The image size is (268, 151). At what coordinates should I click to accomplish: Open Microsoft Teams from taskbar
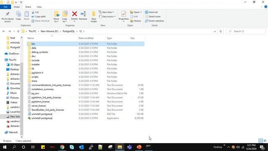tap(129, 147)
